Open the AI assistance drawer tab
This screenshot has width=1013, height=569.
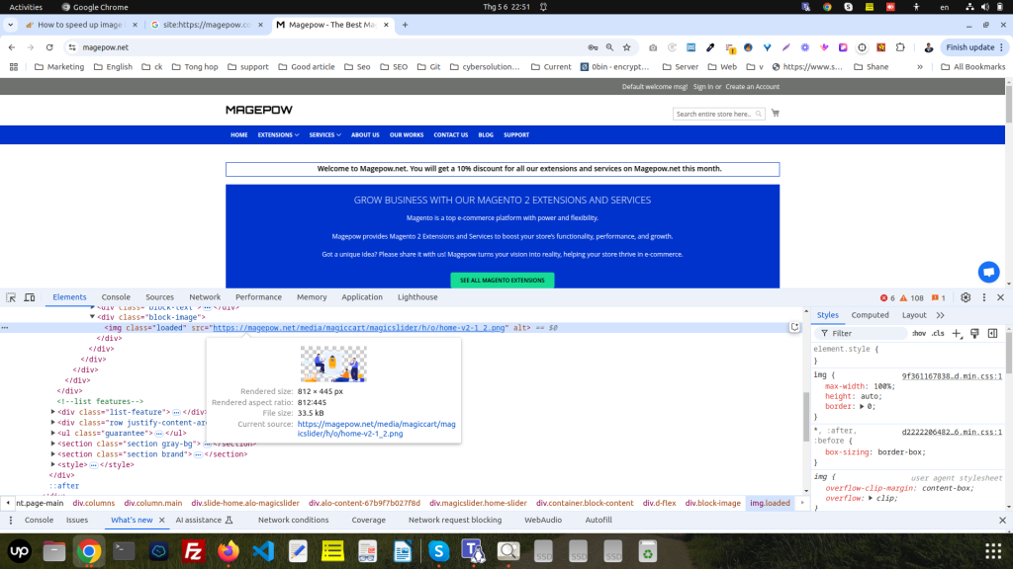click(x=204, y=520)
